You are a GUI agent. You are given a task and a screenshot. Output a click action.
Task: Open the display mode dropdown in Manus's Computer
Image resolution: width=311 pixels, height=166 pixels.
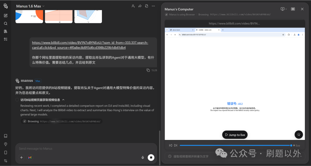click(x=283, y=9)
